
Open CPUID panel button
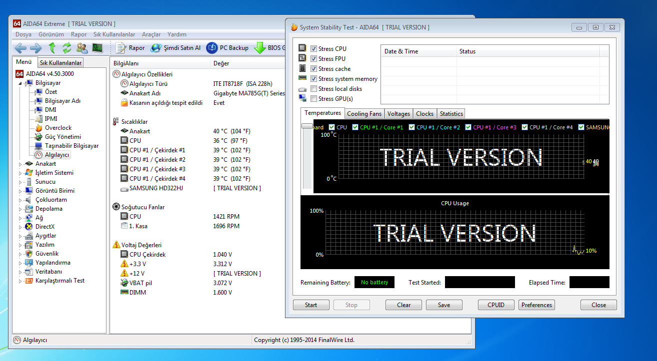496,305
